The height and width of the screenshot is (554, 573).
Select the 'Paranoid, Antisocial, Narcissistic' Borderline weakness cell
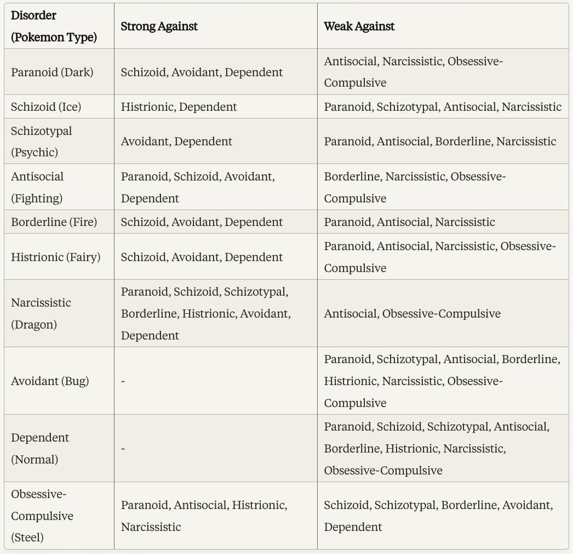409,222
